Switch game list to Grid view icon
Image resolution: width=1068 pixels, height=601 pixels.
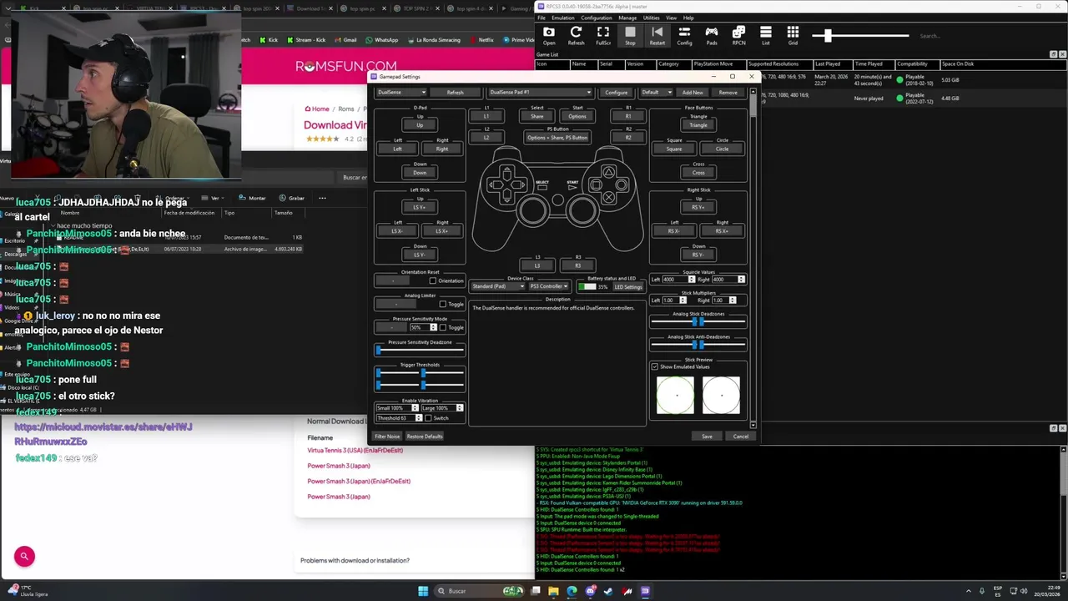coord(793,35)
